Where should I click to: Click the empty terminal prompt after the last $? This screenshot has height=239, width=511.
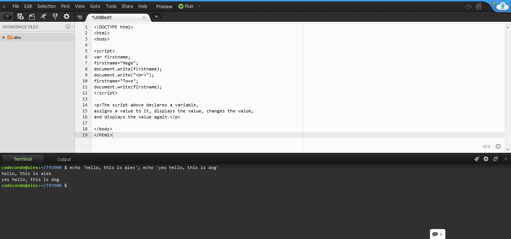[70, 185]
